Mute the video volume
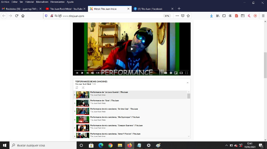Viewport: 267px width, 149px height. 92,73
